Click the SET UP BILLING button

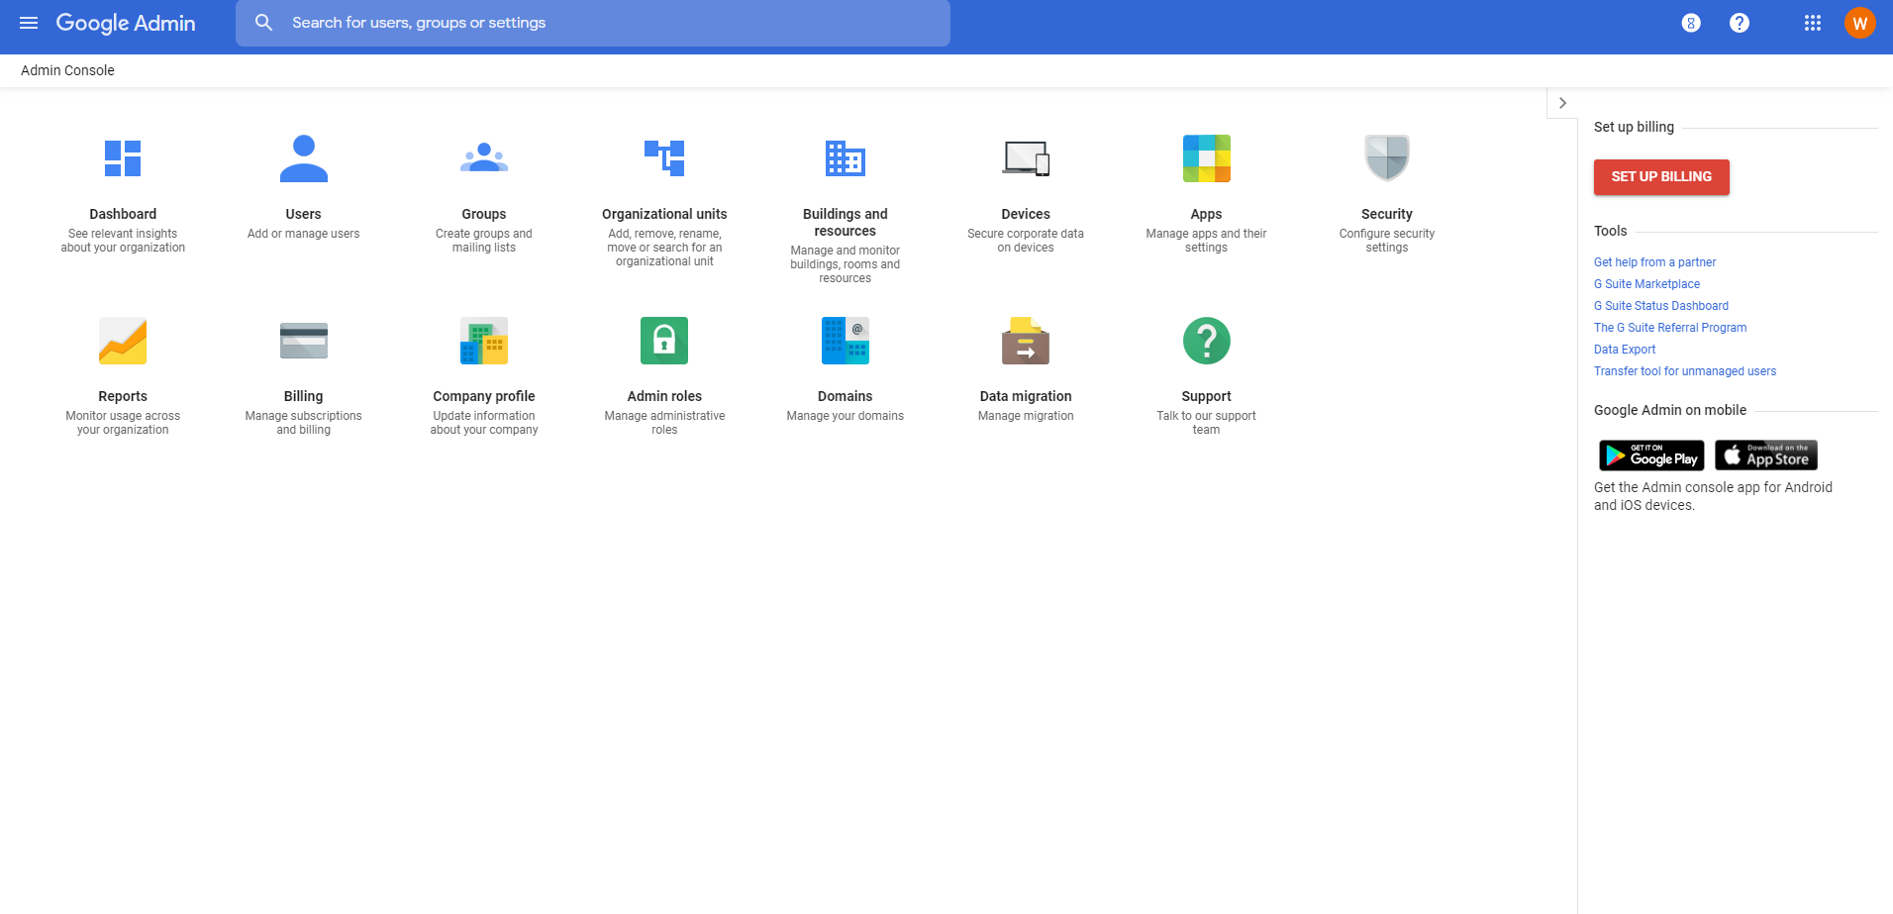tap(1660, 177)
